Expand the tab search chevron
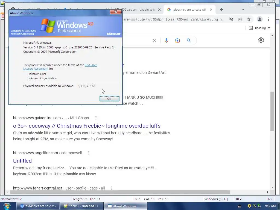280x210 pixels. click(243, 10)
